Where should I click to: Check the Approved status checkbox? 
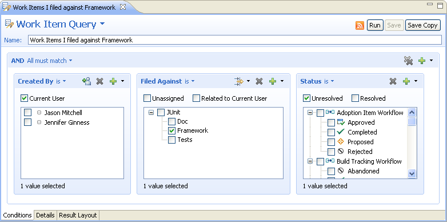coord(331,122)
